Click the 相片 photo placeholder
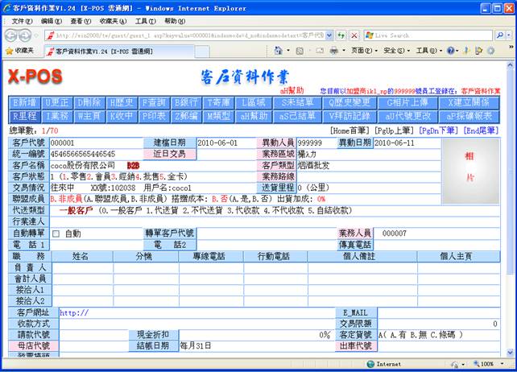517x372 pixels. (468, 164)
